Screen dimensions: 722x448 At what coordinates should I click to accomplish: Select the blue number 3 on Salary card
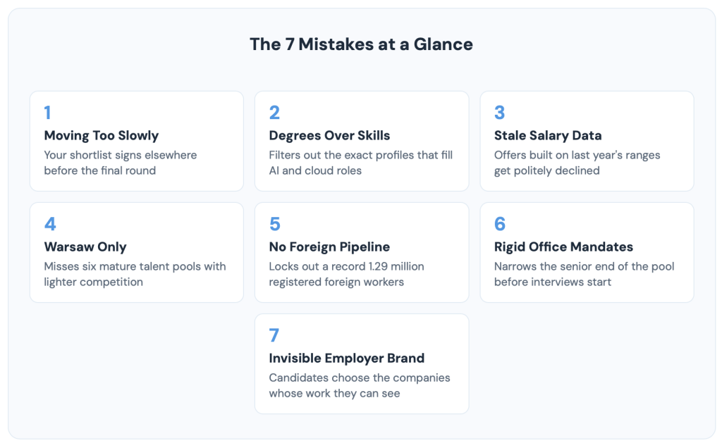tap(500, 113)
